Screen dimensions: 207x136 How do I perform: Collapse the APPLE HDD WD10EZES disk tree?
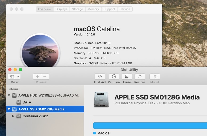click(9, 95)
